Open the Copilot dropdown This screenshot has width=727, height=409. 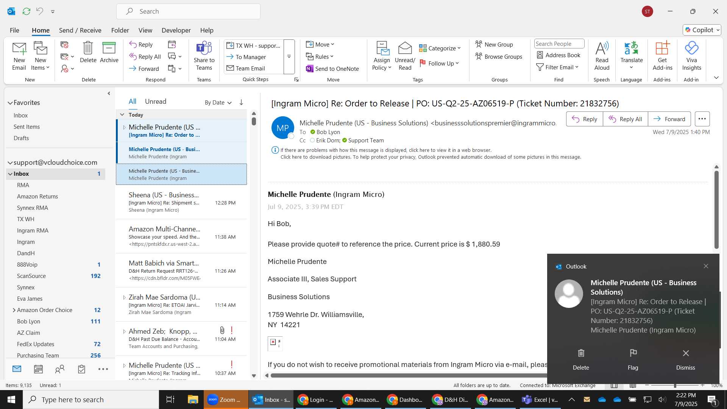point(702,30)
